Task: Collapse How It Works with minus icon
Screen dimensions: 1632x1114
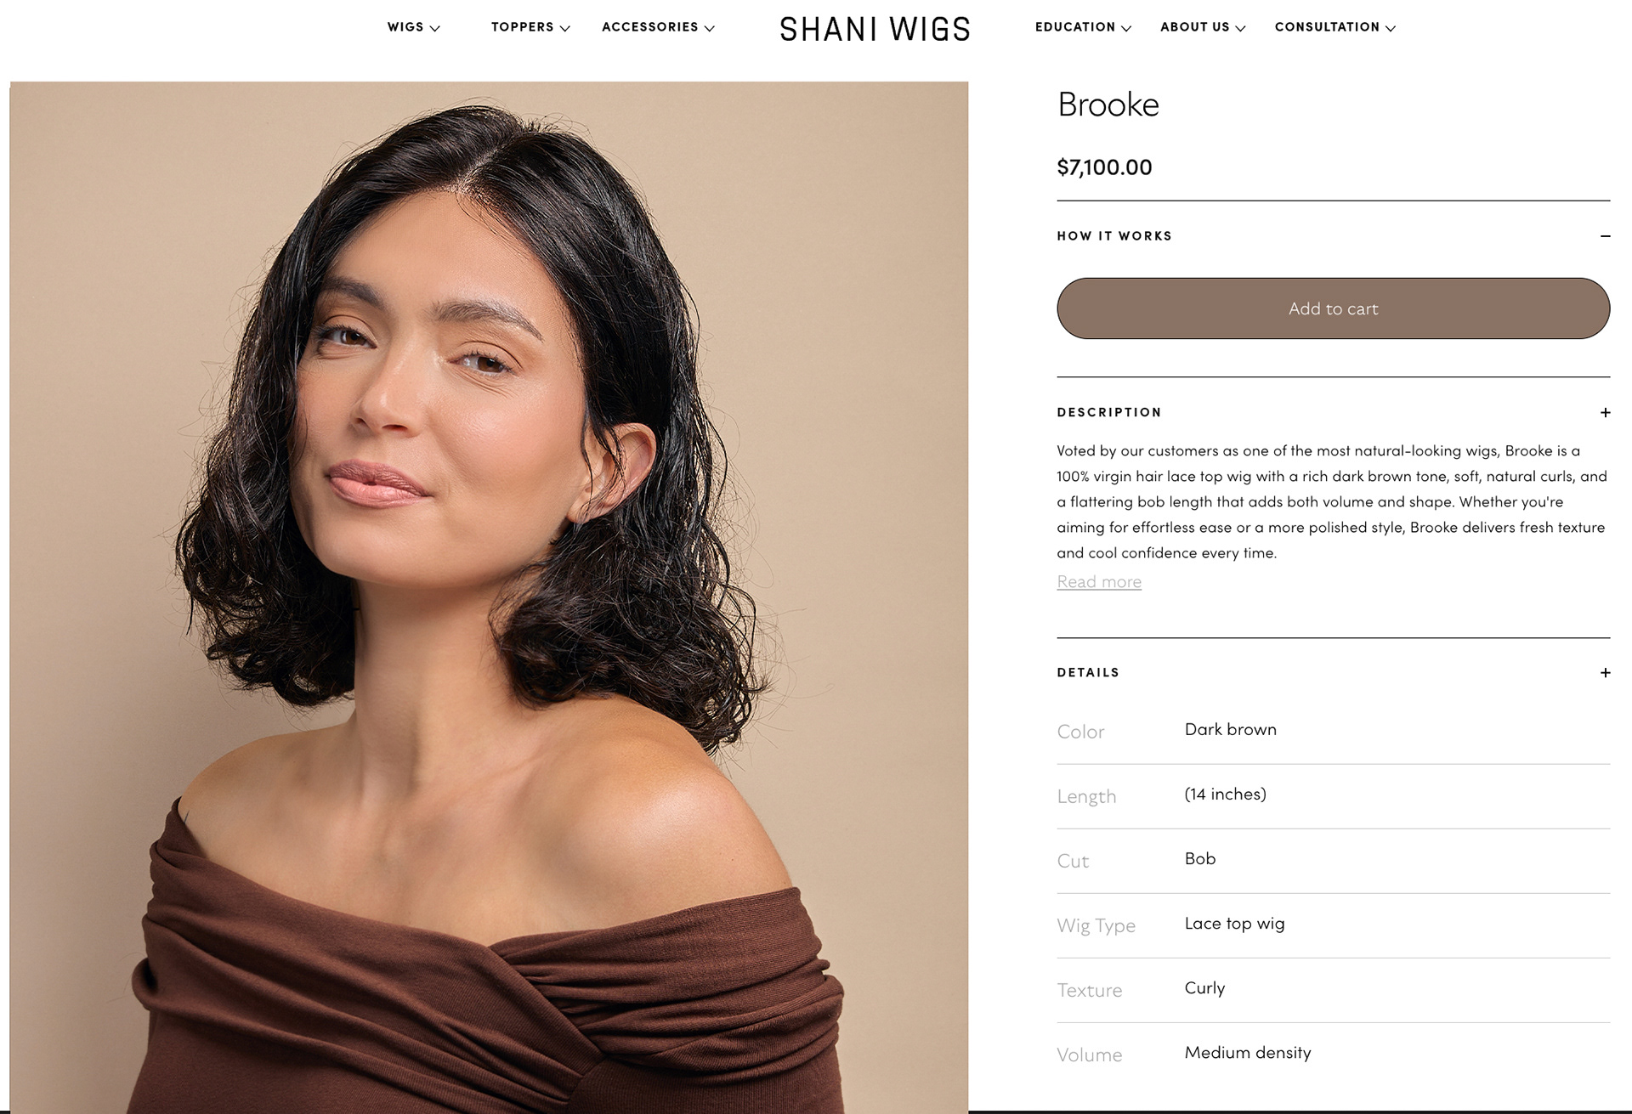Action: [1605, 236]
